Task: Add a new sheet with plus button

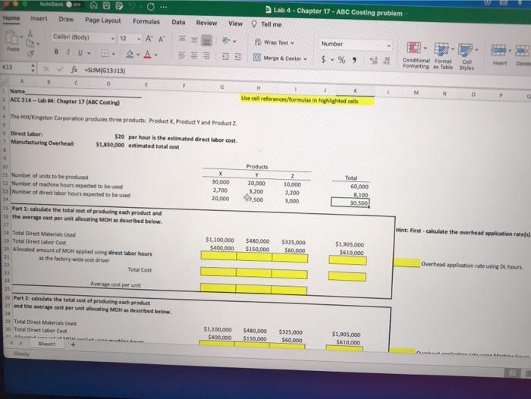Action: point(73,345)
